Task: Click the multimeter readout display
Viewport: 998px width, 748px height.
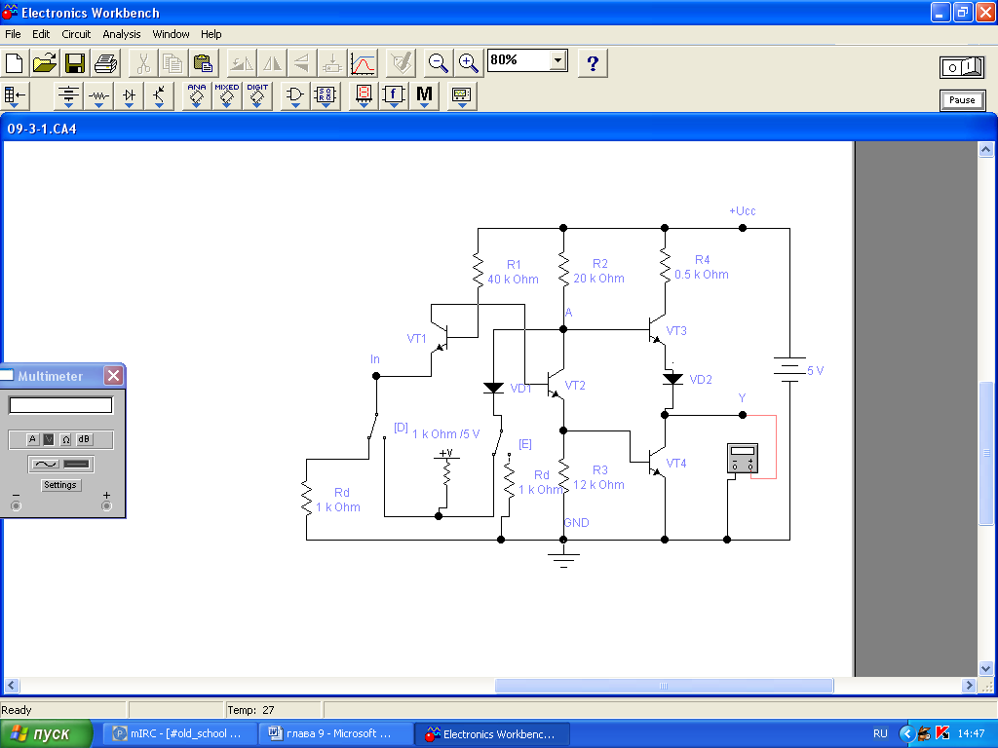Action: coord(60,405)
